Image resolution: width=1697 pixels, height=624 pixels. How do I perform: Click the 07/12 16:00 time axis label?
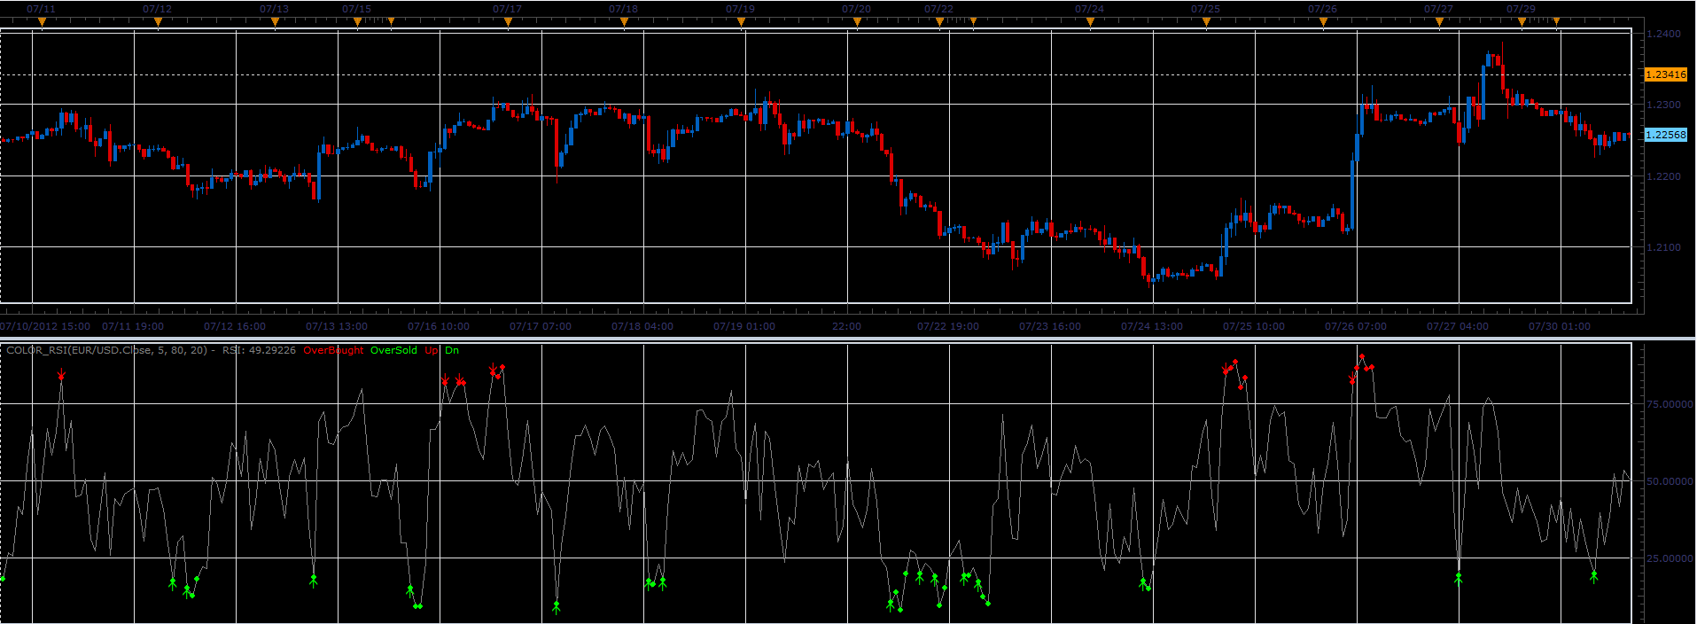[x=235, y=326]
